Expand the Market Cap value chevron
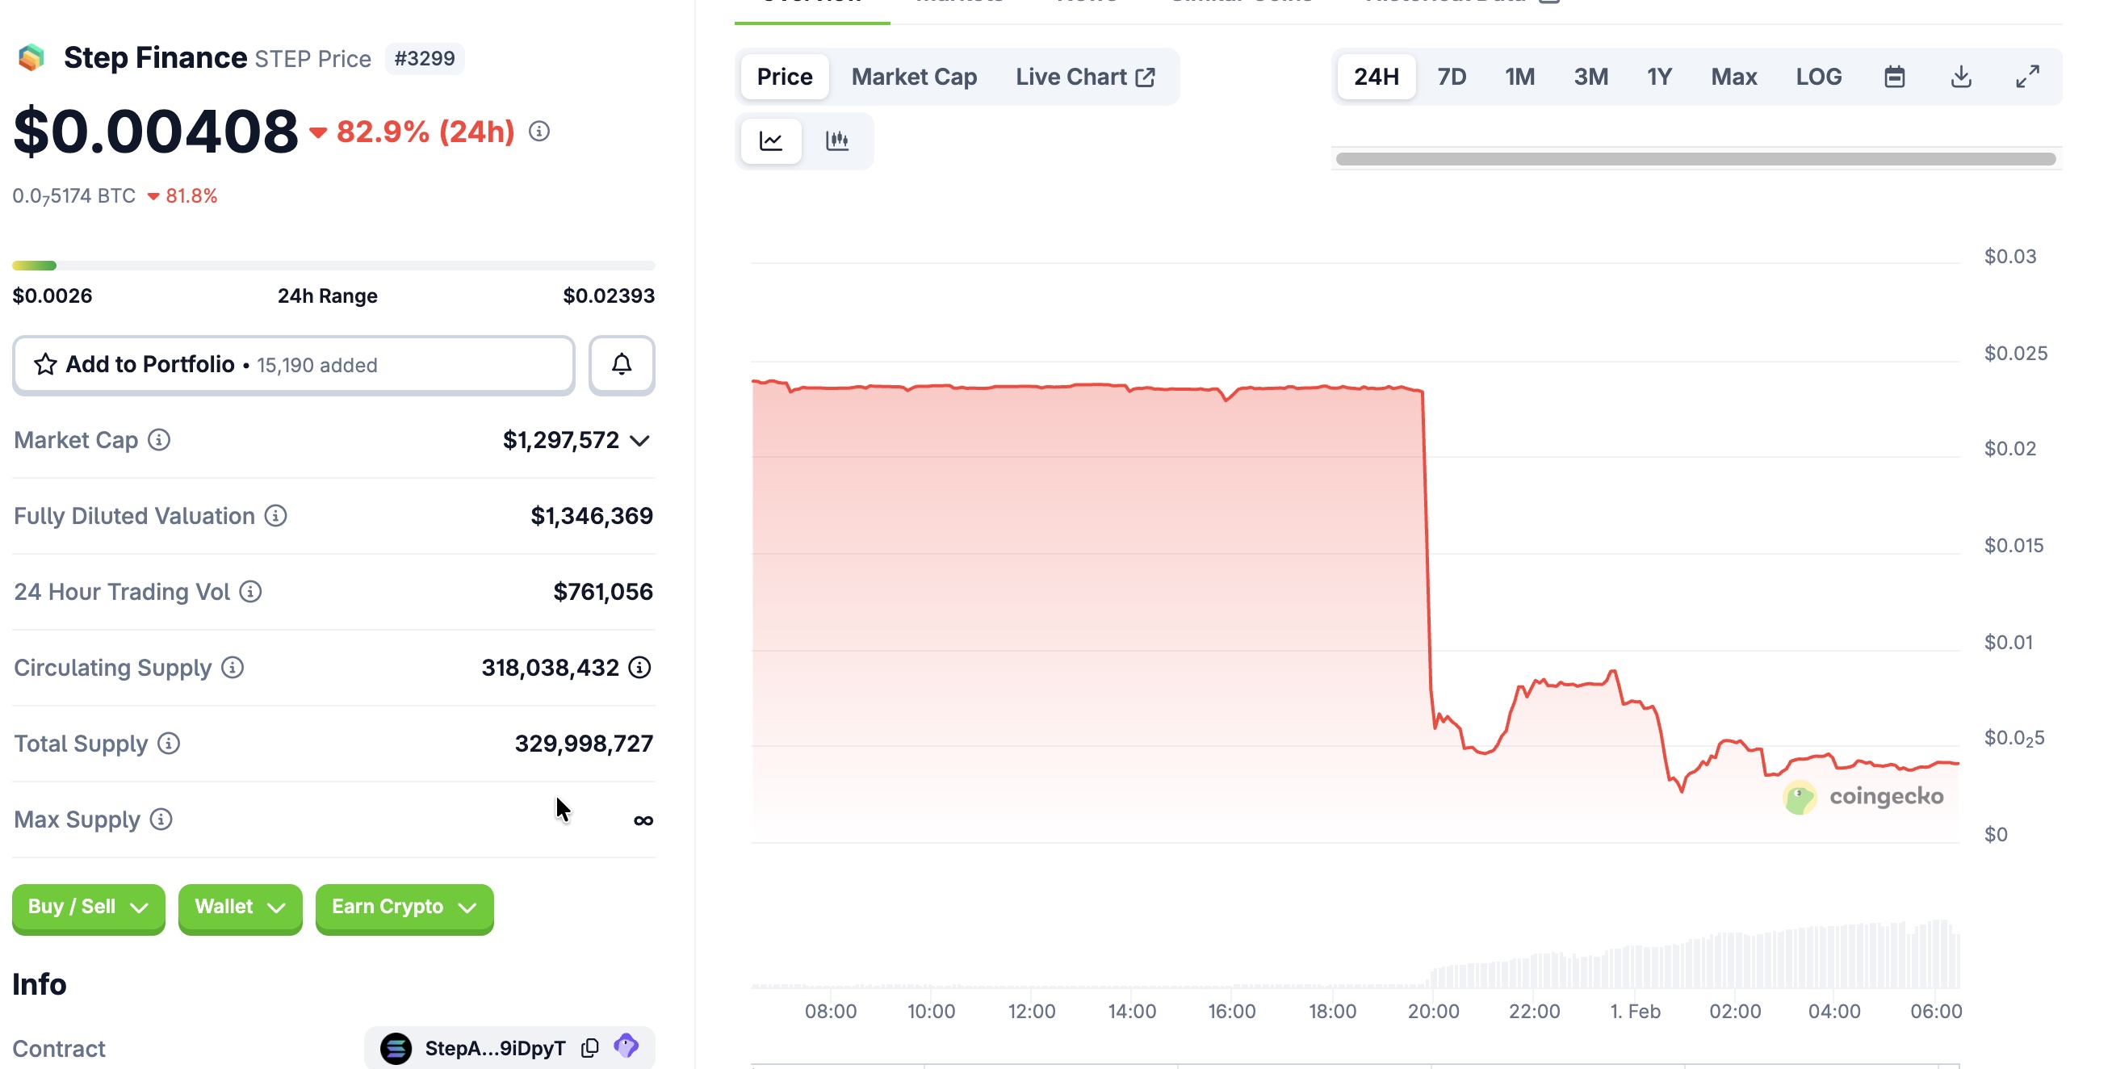The width and height of the screenshot is (2112, 1069). coord(640,441)
